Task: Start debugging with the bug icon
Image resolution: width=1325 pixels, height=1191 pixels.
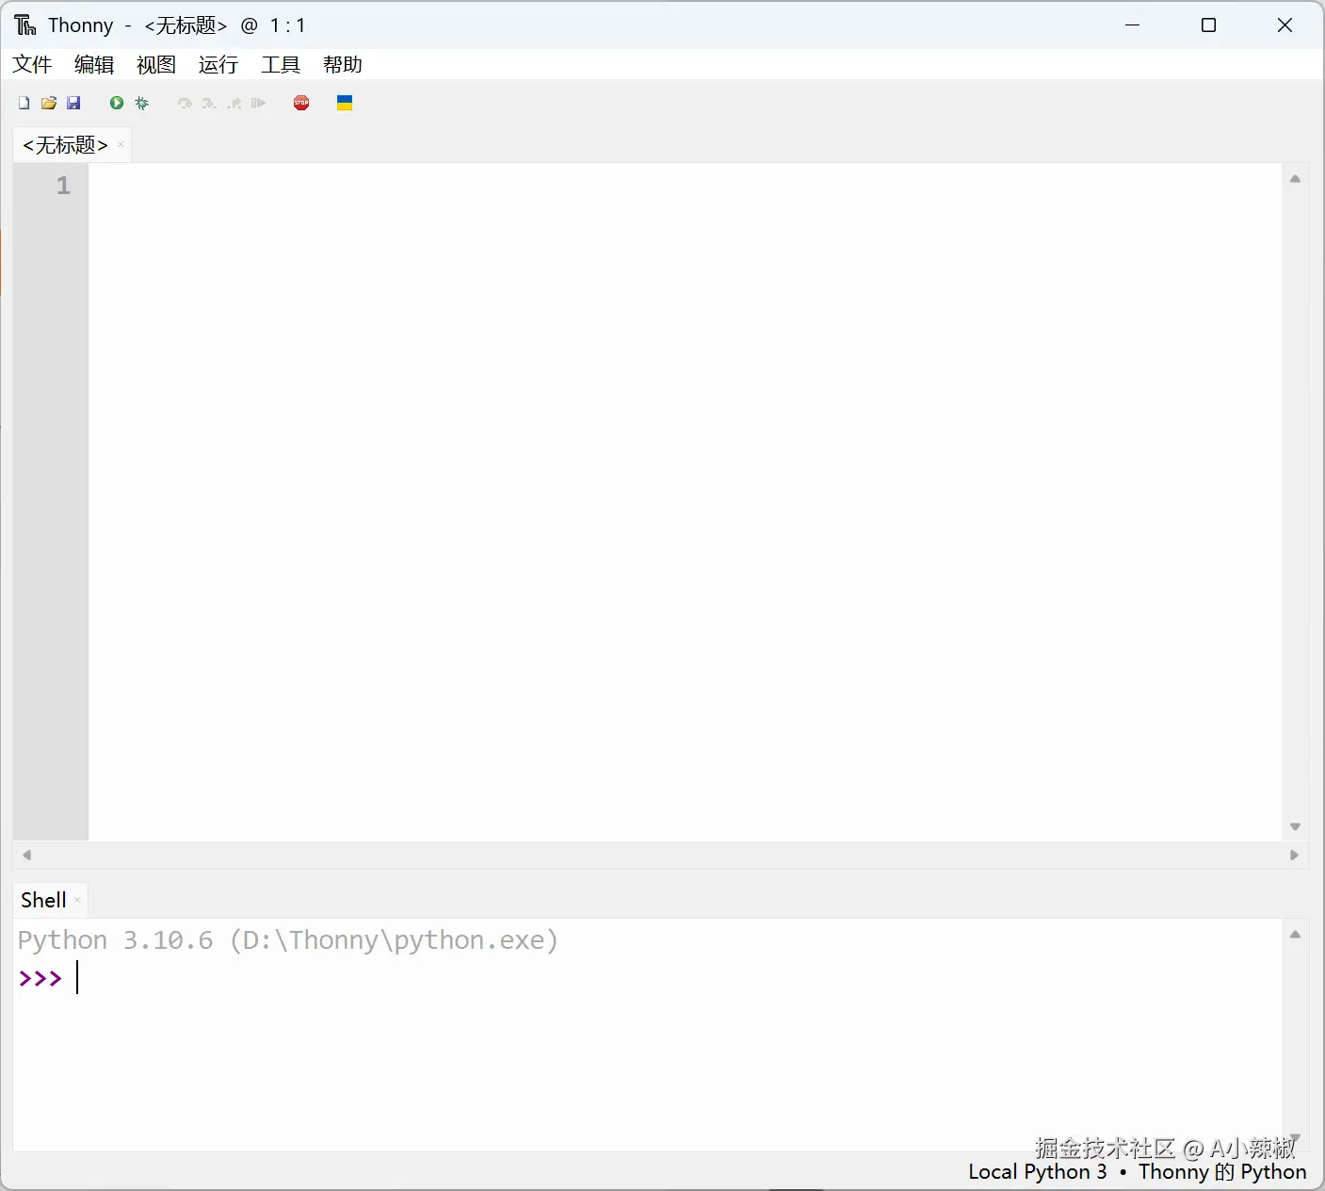Action: point(142,103)
